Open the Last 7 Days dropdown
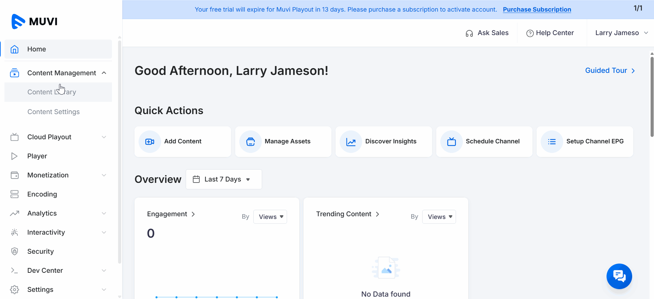Screen dimensions: 654x299 coord(224,179)
